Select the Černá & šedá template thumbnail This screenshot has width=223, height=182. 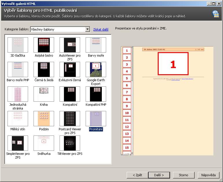[44, 69]
